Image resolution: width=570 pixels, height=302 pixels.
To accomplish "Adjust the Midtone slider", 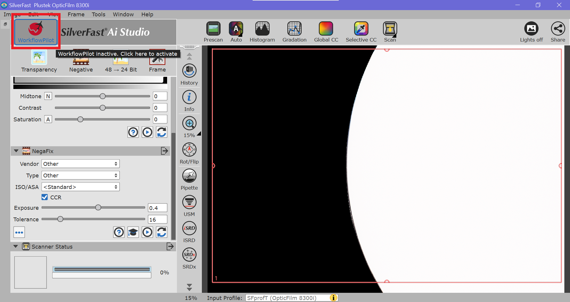I will 102,96.
